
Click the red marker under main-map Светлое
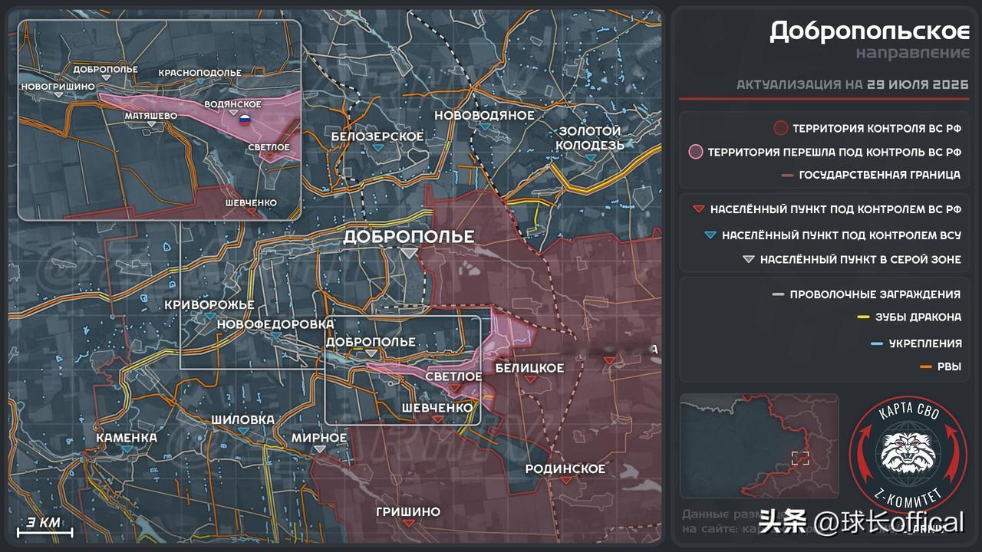(x=454, y=388)
